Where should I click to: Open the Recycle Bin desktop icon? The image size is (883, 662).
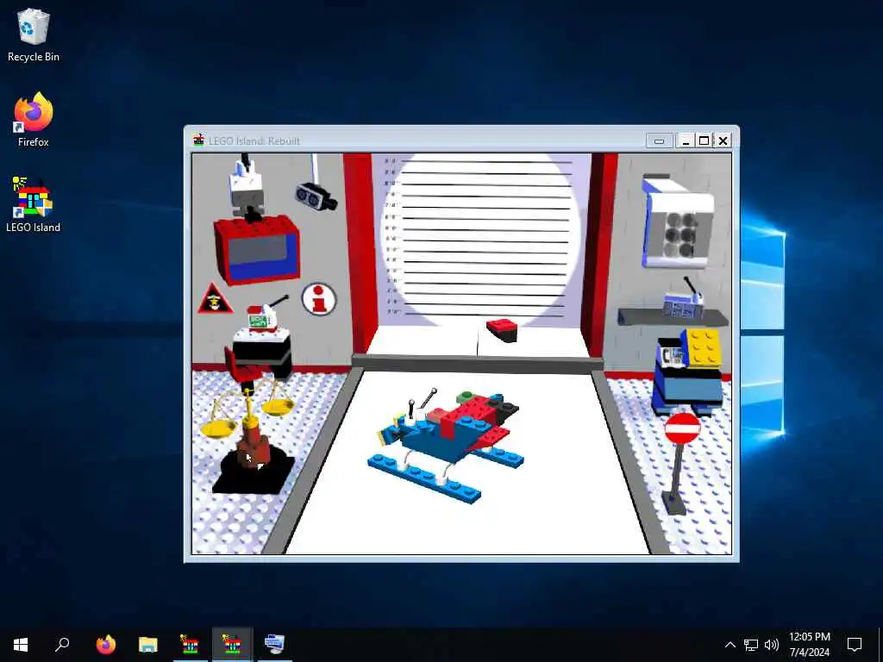pyautogui.click(x=34, y=34)
